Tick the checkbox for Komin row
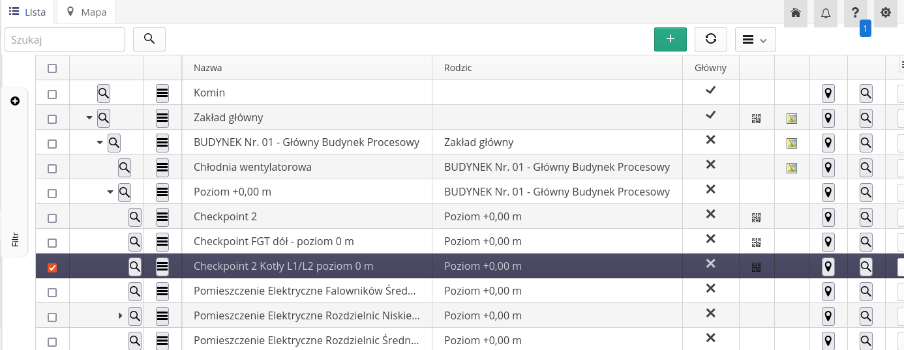Image resolution: width=904 pixels, height=350 pixels. [x=52, y=95]
